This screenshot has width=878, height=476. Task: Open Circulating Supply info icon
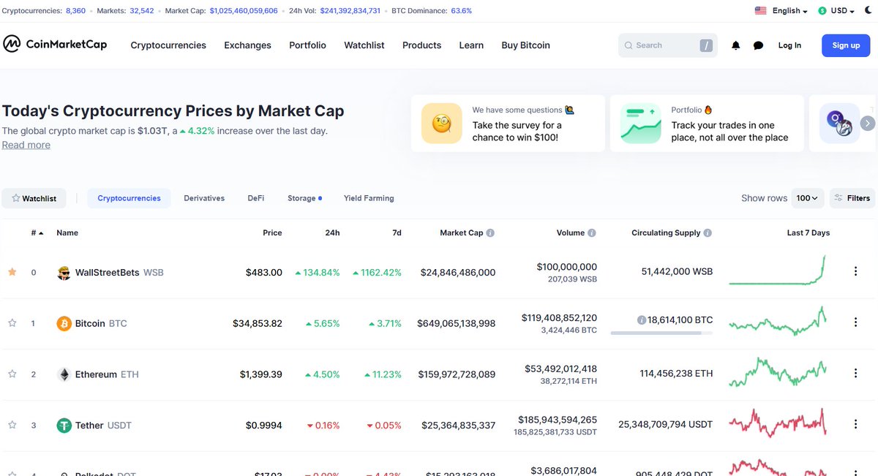pyautogui.click(x=708, y=233)
